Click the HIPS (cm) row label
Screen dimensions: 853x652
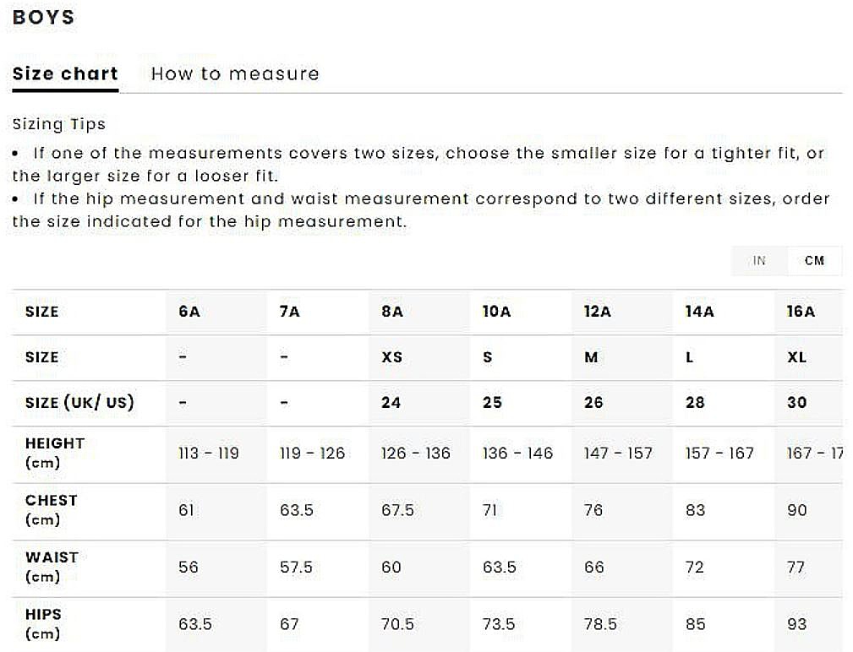click(43, 624)
